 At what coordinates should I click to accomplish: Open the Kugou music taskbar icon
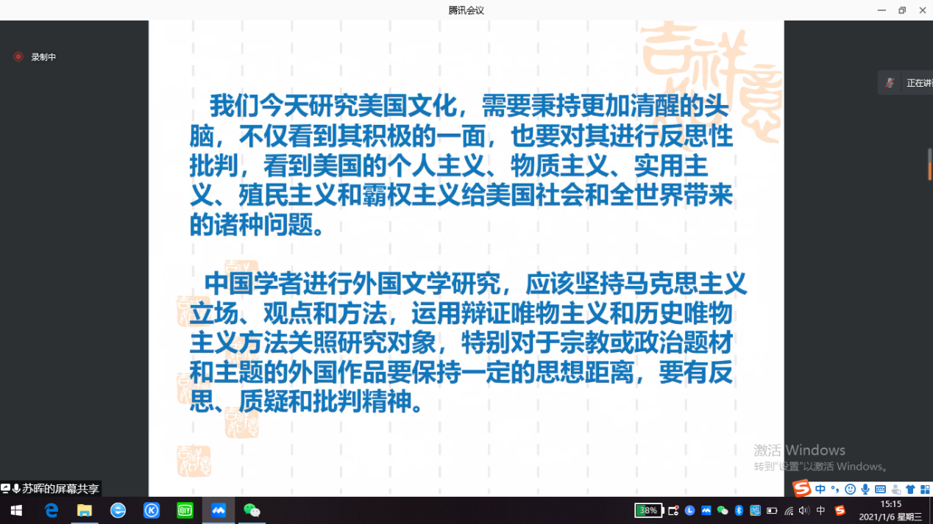[152, 511]
